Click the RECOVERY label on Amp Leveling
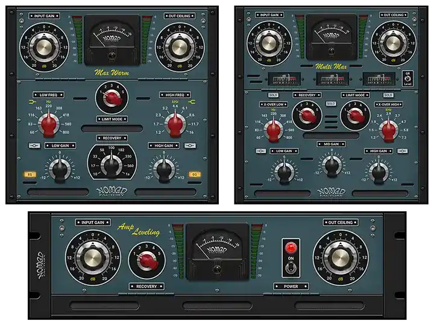434x326 pixels. coord(146,286)
